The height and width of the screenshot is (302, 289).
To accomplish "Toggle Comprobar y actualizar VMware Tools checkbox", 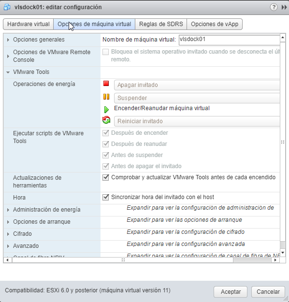I will pyautogui.click(x=105, y=177).
